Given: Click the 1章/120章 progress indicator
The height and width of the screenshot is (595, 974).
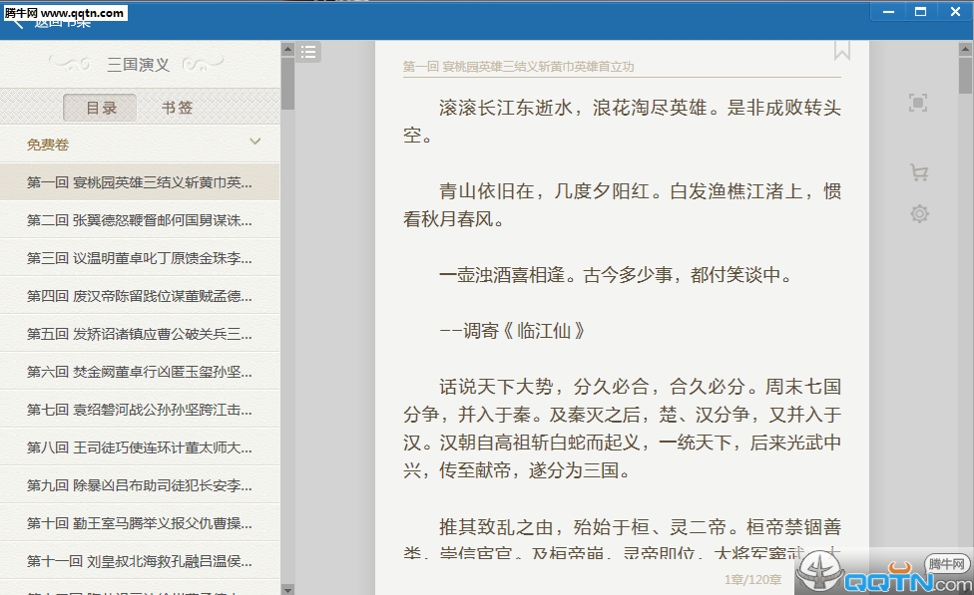Looking at the screenshot, I should (x=752, y=579).
